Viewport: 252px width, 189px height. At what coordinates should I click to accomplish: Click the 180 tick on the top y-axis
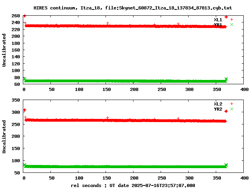[16, 43]
